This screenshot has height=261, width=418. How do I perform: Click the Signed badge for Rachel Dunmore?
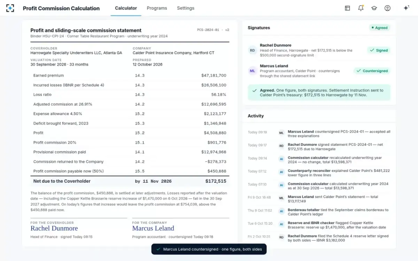pyautogui.click(x=379, y=50)
